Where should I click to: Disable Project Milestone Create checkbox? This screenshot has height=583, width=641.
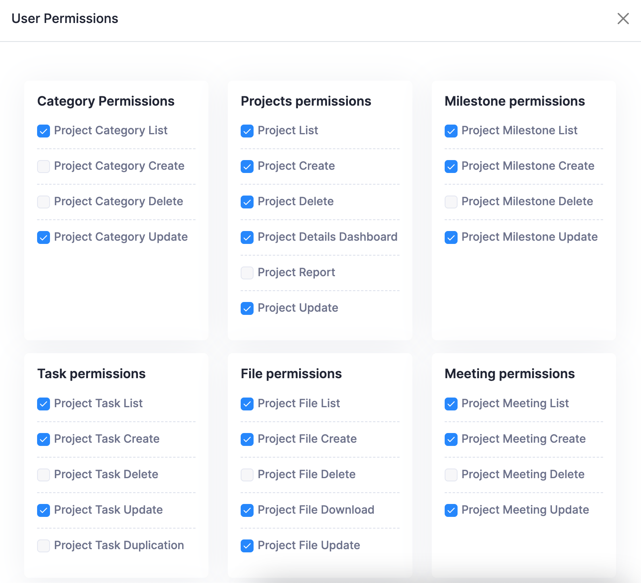click(451, 167)
